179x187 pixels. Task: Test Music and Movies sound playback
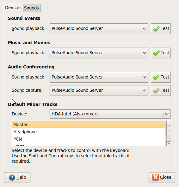click(x=161, y=53)
